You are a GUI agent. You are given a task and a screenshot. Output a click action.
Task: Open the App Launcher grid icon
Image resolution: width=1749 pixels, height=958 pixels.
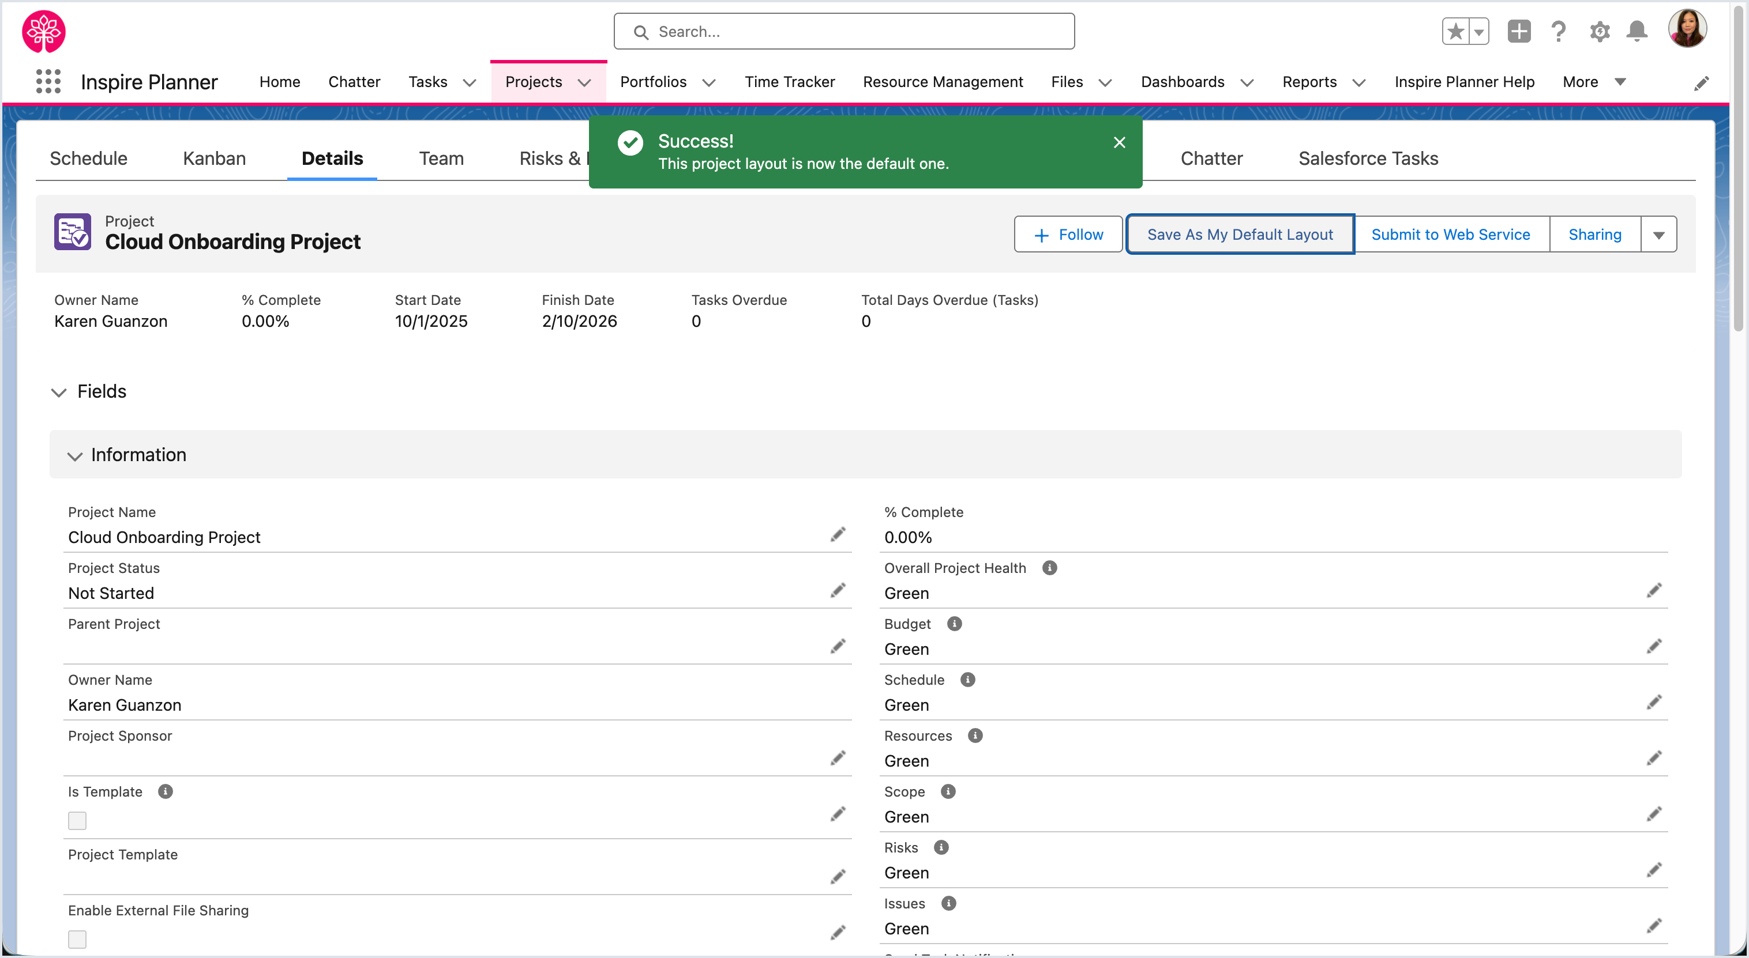[x=48, y=81]
